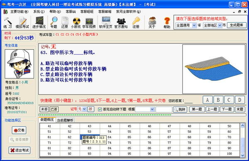
Task: View the 进步情况 progress chart
Action: click(x=39, y=22)
